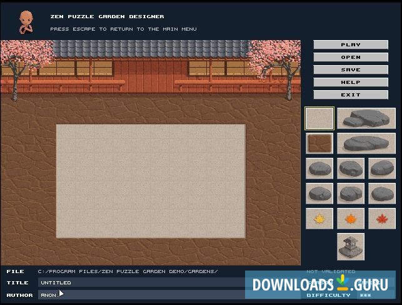Select the stone lantern tile
Image resolution: width=402 pixels, height=305 pixels.
[x=351, y=247]
